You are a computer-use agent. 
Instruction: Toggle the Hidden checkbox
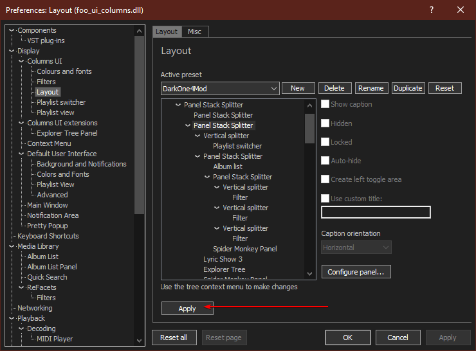click(x=325, y=123)
